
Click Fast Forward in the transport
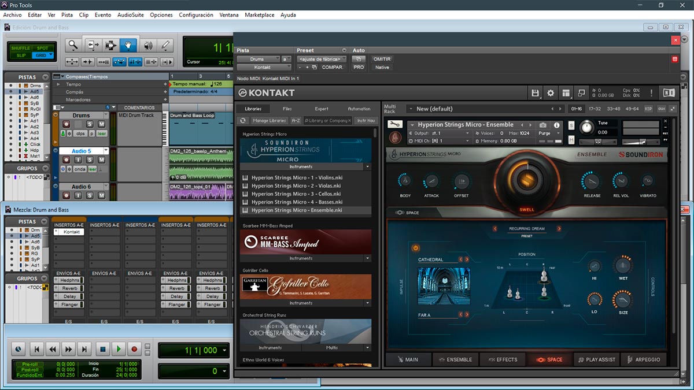tap(69, 349)
